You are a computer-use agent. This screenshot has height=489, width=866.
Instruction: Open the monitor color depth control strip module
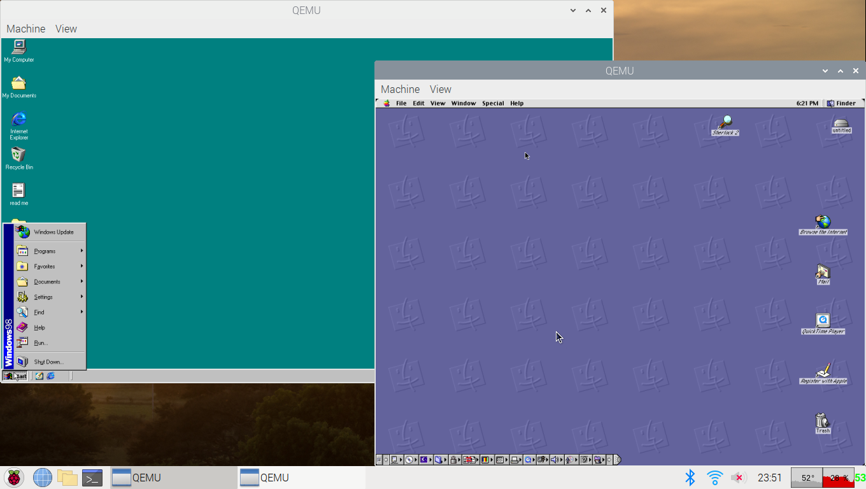tap(486, 460)
